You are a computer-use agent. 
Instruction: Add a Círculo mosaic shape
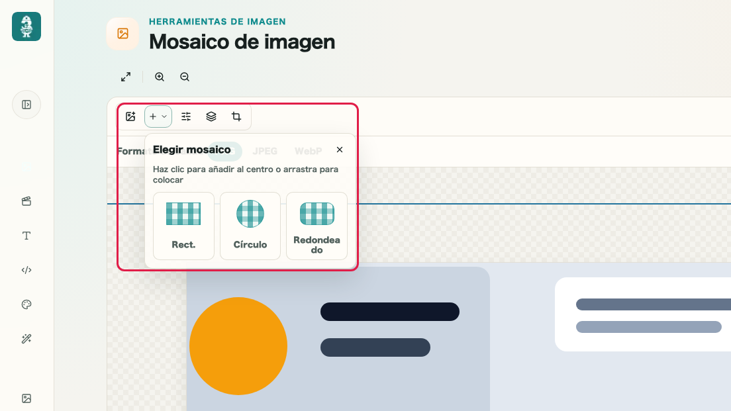(250, 226)
